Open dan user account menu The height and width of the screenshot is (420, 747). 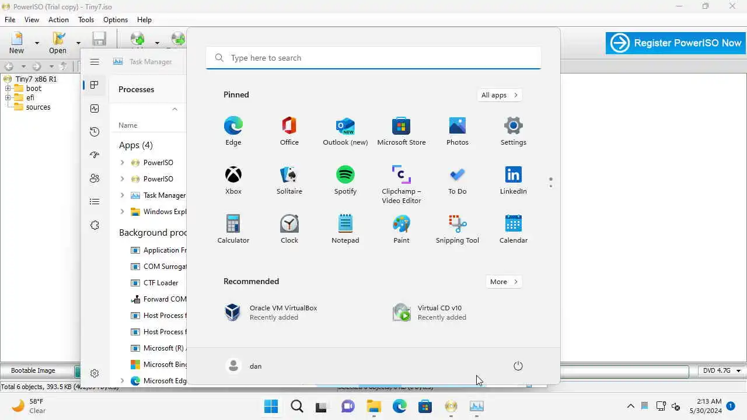[x=244, y=366]
